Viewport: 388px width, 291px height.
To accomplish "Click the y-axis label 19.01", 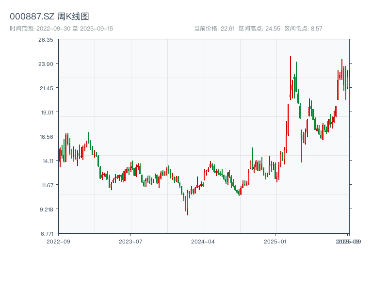I will 47,113.
